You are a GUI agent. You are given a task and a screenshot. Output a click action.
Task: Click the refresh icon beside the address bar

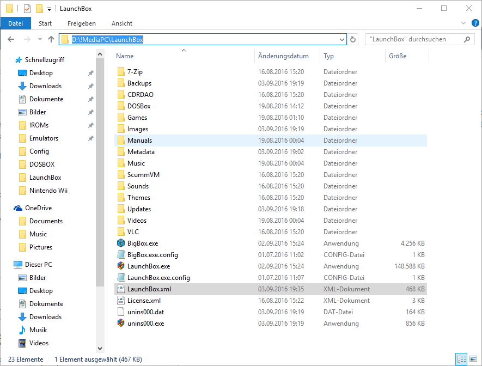pyautogui.click(x=353, y=39)
